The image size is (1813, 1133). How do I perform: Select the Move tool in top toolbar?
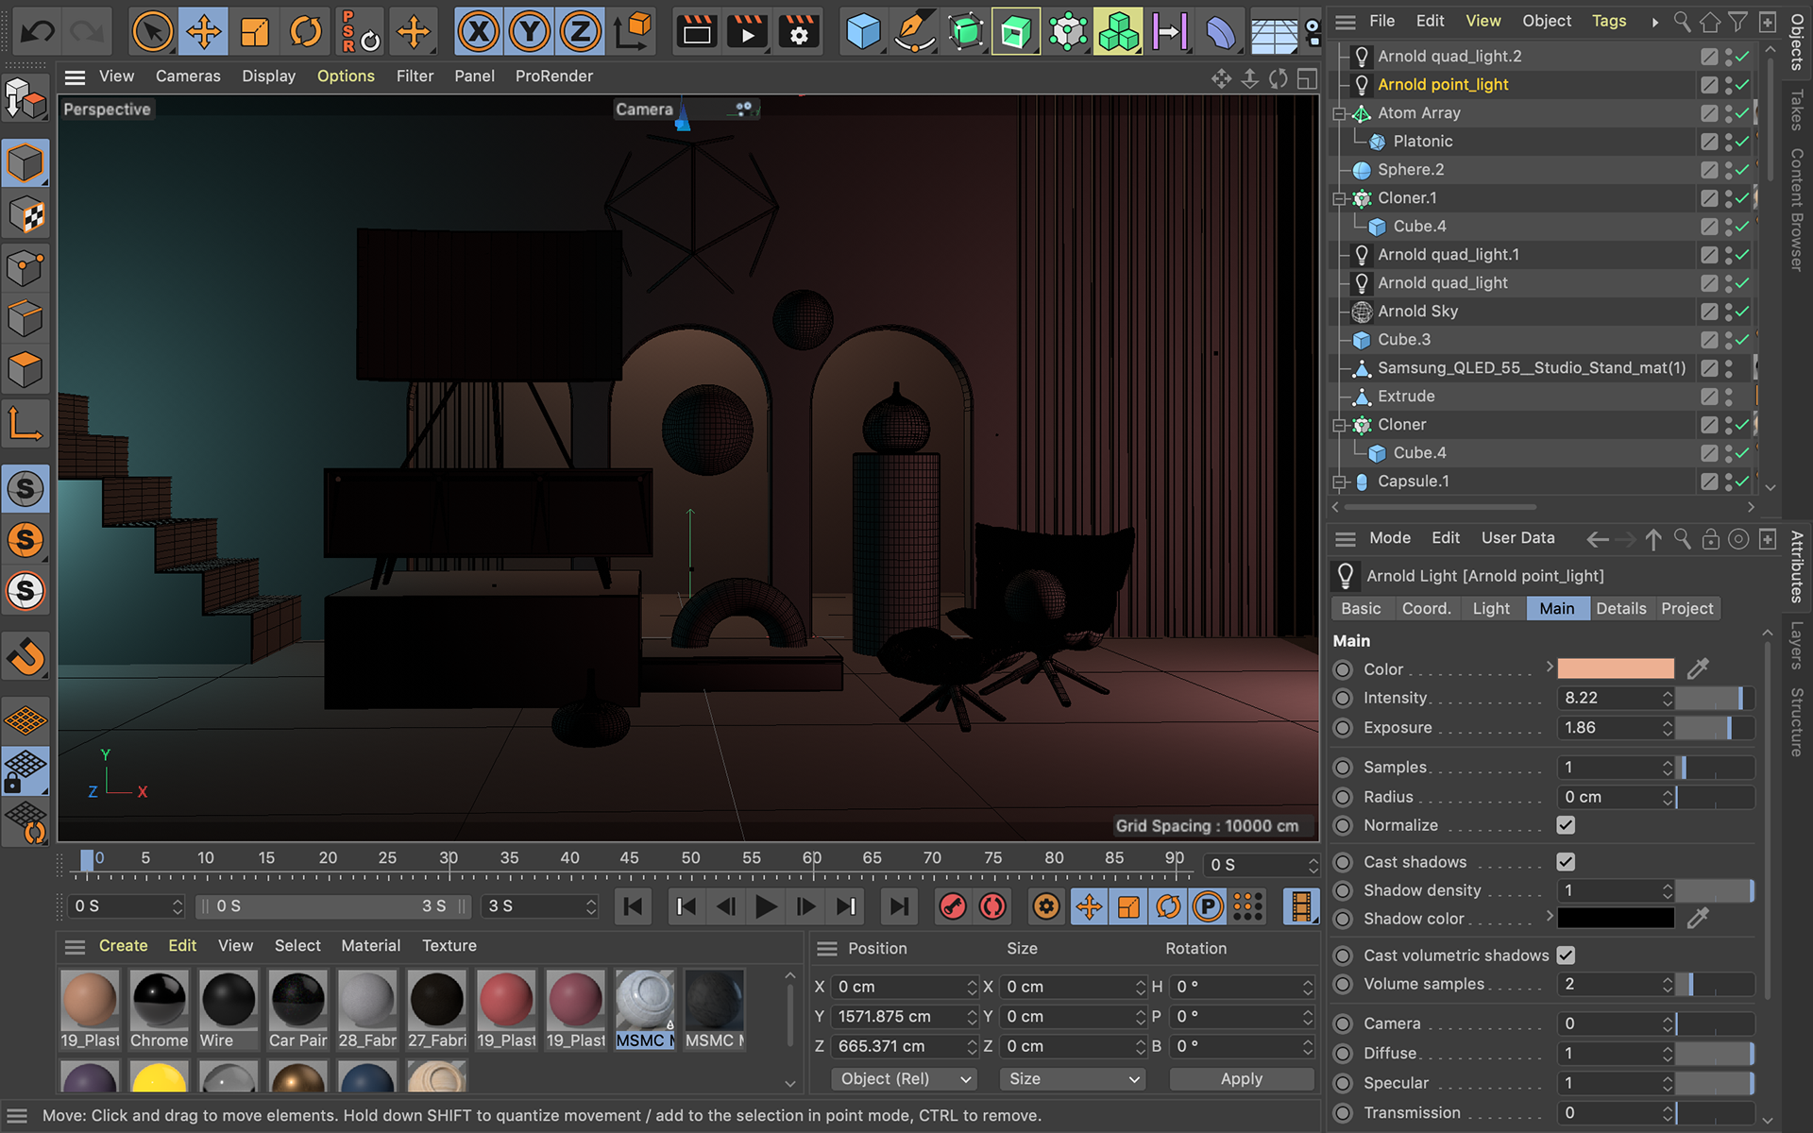point(204,32)
